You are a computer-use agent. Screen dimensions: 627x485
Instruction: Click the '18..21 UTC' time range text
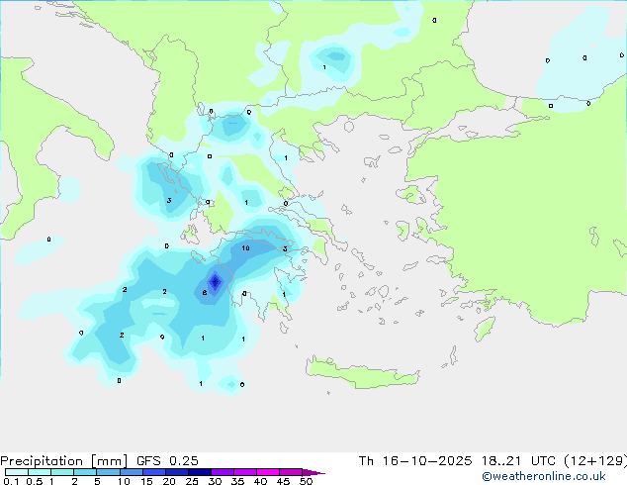click(518, 461)
